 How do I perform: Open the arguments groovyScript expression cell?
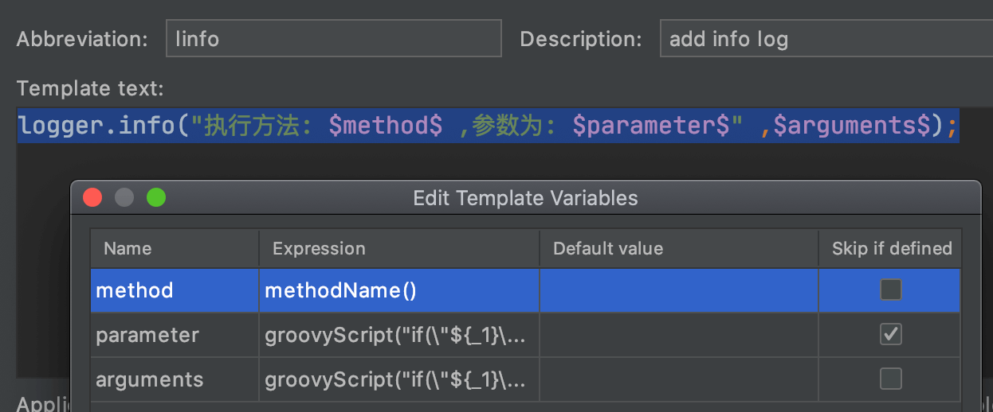click(x=398, y=379)
